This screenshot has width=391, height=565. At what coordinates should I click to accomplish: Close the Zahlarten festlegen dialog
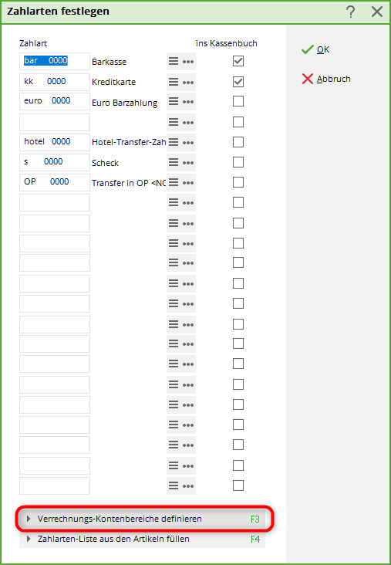(x=377, y=12)
